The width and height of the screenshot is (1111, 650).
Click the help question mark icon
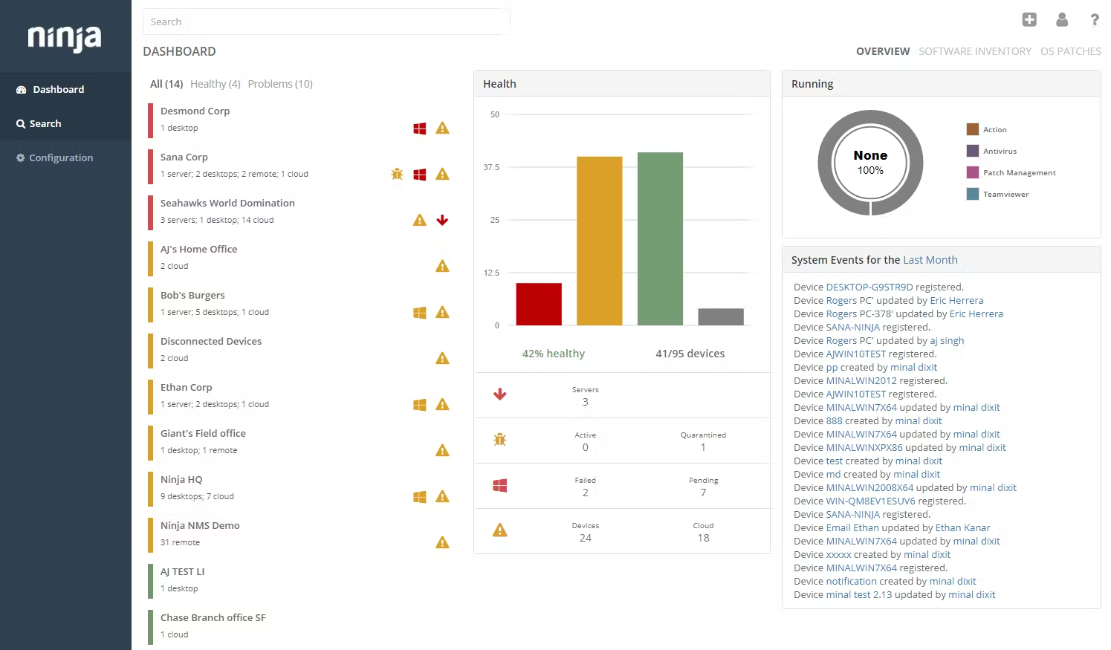tap(1095, 20)
